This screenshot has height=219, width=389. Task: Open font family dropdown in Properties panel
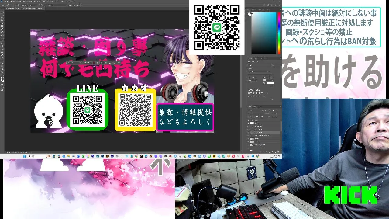[258, 71]
